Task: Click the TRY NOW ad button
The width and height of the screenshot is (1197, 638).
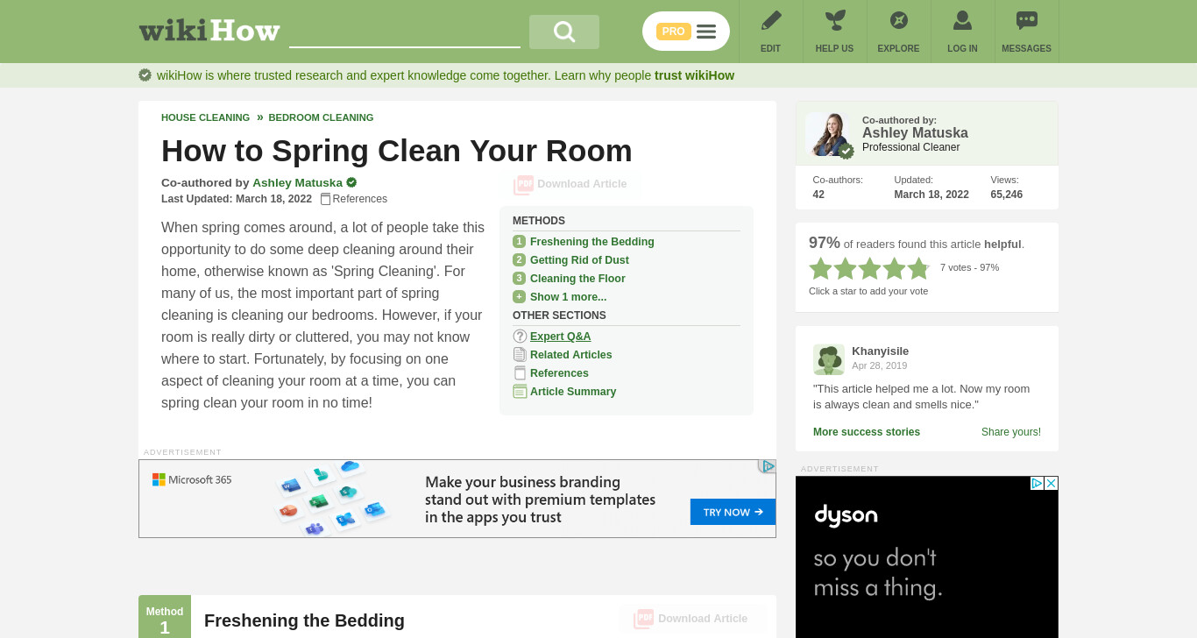Action: tap(733, 512)
